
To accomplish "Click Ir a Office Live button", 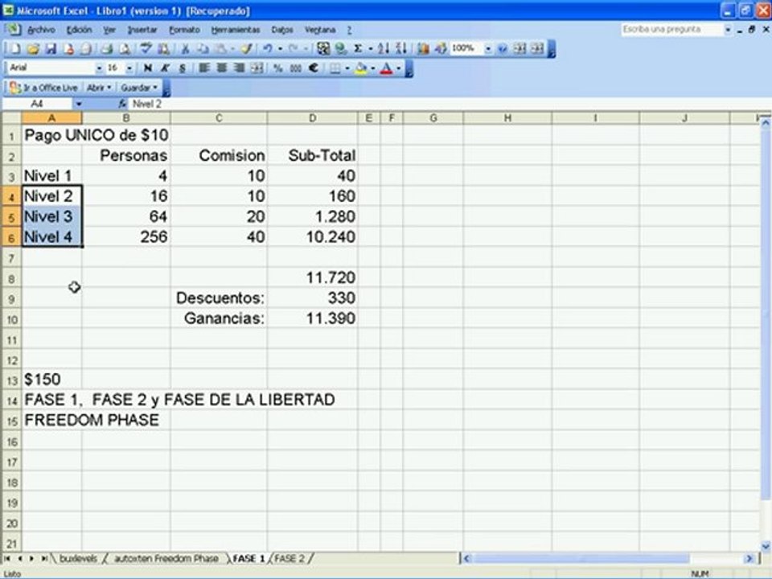I will point(44,88).
